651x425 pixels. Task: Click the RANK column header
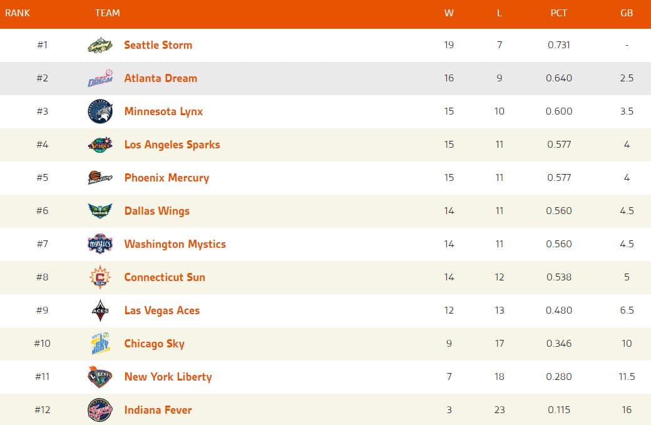pos(18,13)
